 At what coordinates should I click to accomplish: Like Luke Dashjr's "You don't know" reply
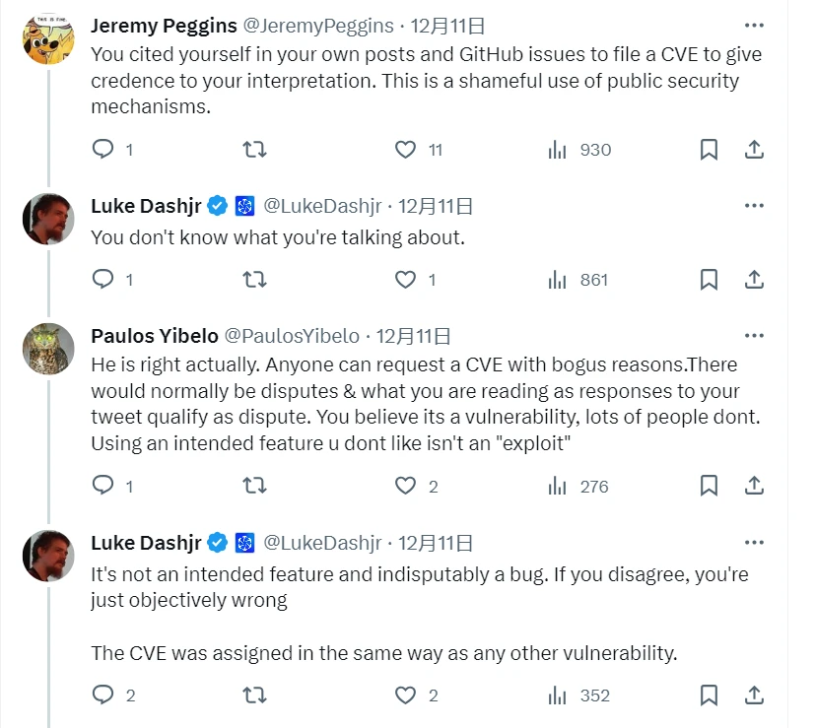(x=405, y=280)
